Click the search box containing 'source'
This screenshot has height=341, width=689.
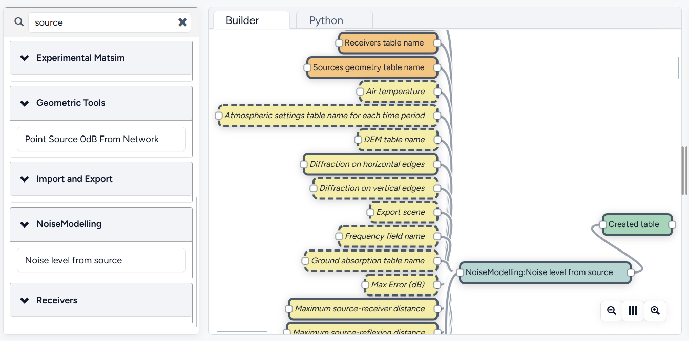110,22
